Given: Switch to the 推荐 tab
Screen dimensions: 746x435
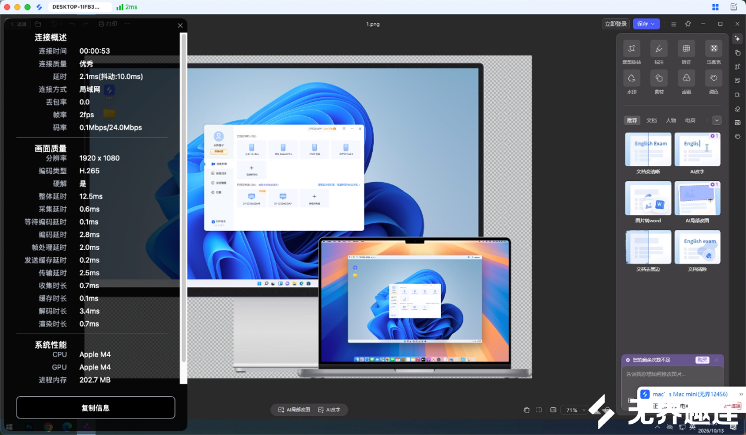Looking at the screenshot, I should tap(632, 120).
